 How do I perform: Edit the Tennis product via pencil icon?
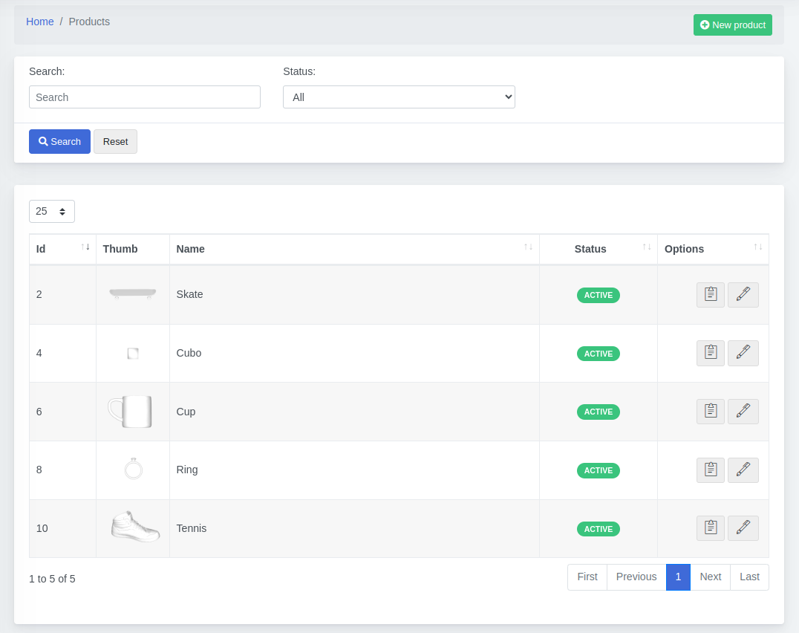click(x=743, y=528)
